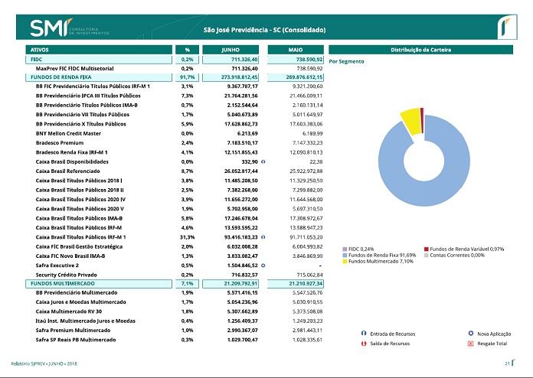Click the FUNDOS DE RENDA FIXA section row
The width and height of the screenshot is (533, 378).
pyautogui.click(x=99, y=77)
